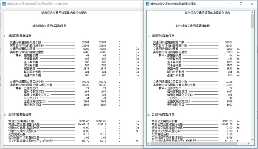Screen dimensions: 258x149
Task: Click section 1 road network heading in left report
Action: point(18,36)
